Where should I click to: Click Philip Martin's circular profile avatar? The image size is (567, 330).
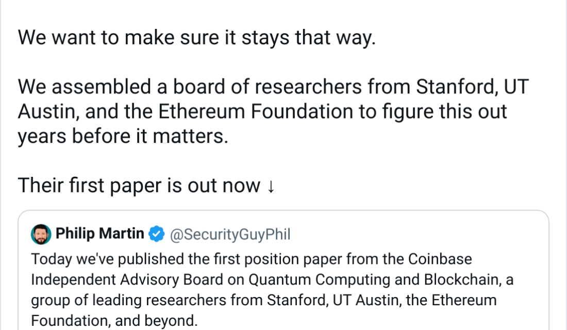[x=41, y=234]
